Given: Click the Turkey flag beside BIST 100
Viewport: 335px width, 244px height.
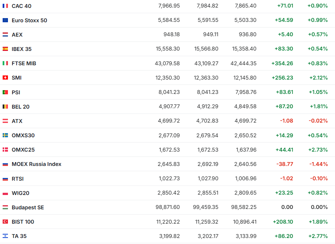Looking at the screenshot, I should point(5,222).
